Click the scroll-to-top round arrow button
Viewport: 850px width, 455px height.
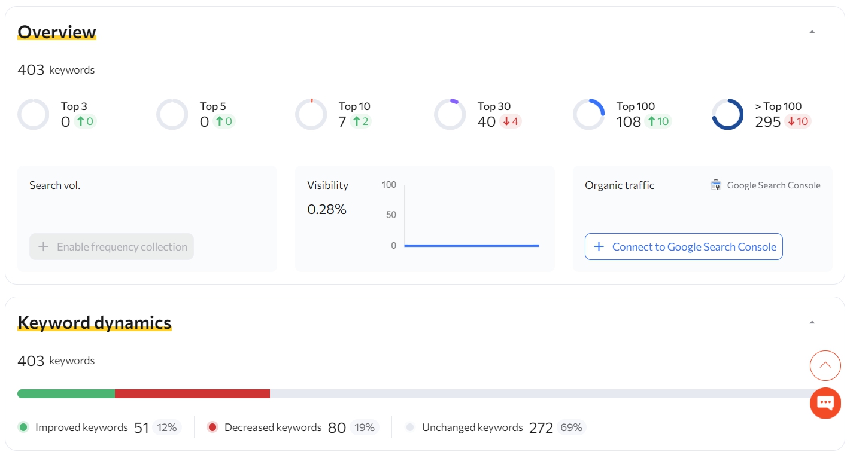(x=825, y=365)
